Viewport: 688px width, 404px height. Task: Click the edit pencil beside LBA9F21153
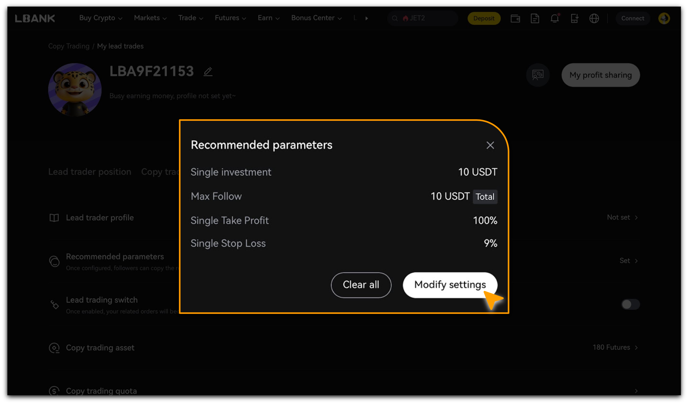[208, 72]
